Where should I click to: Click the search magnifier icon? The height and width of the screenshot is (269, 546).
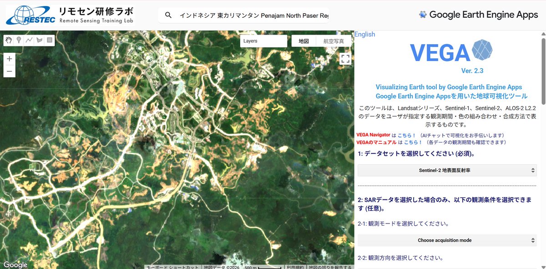(x=168, y=15)
